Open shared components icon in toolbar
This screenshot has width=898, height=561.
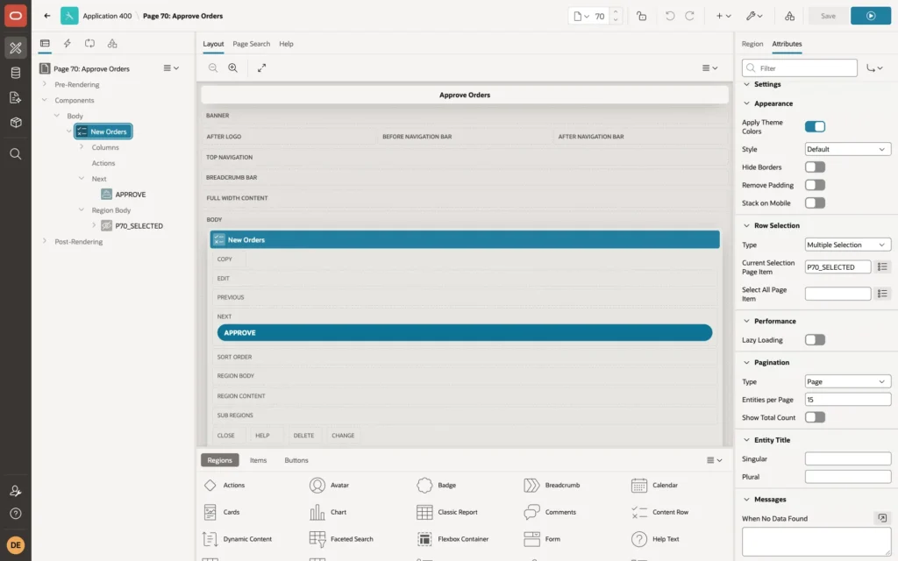point(789,16)
